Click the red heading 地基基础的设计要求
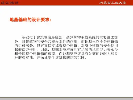The width and height of the screenshot is (133, 100). tap(30, 20)
